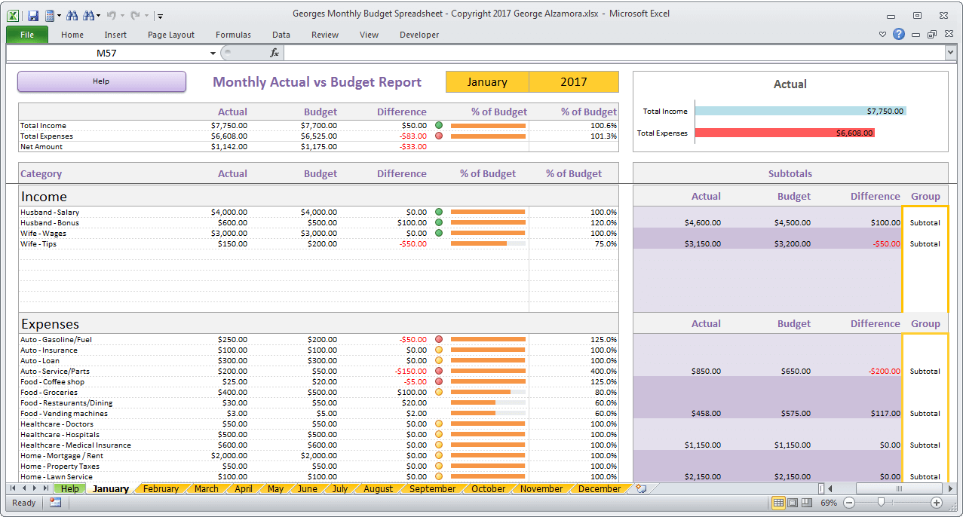Open the Customize Quick Access Toolbar dropdown

159,17
